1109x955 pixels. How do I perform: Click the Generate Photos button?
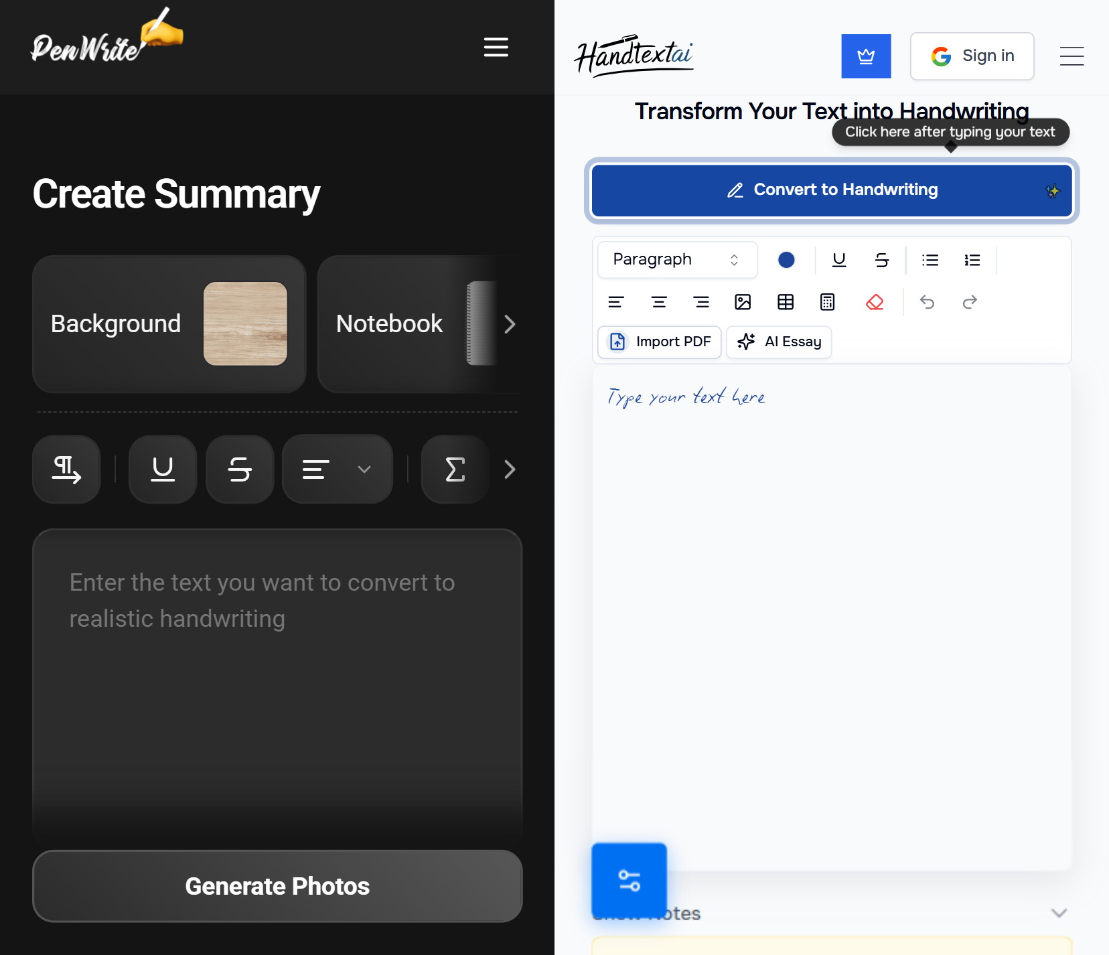coord(277,885)
